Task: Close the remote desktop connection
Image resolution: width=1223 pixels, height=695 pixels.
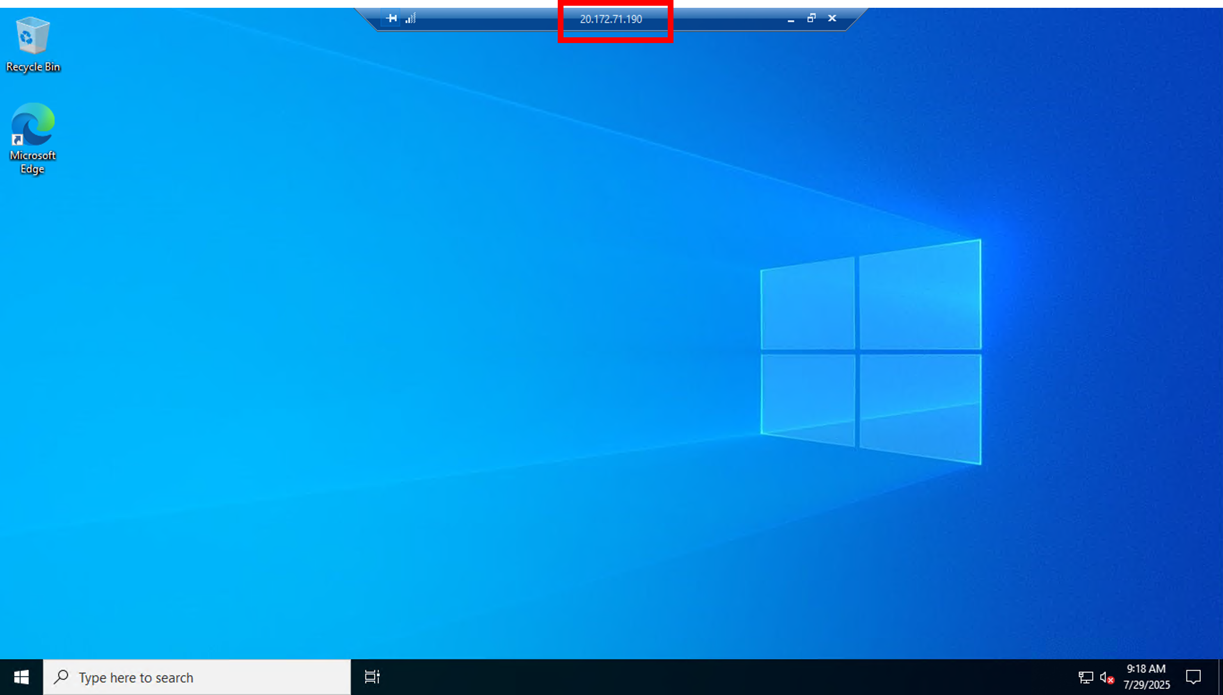Action: pyautogui.click(x=832, y=18)
